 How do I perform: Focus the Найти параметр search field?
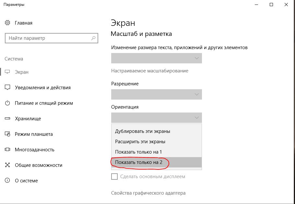(49, 38)
